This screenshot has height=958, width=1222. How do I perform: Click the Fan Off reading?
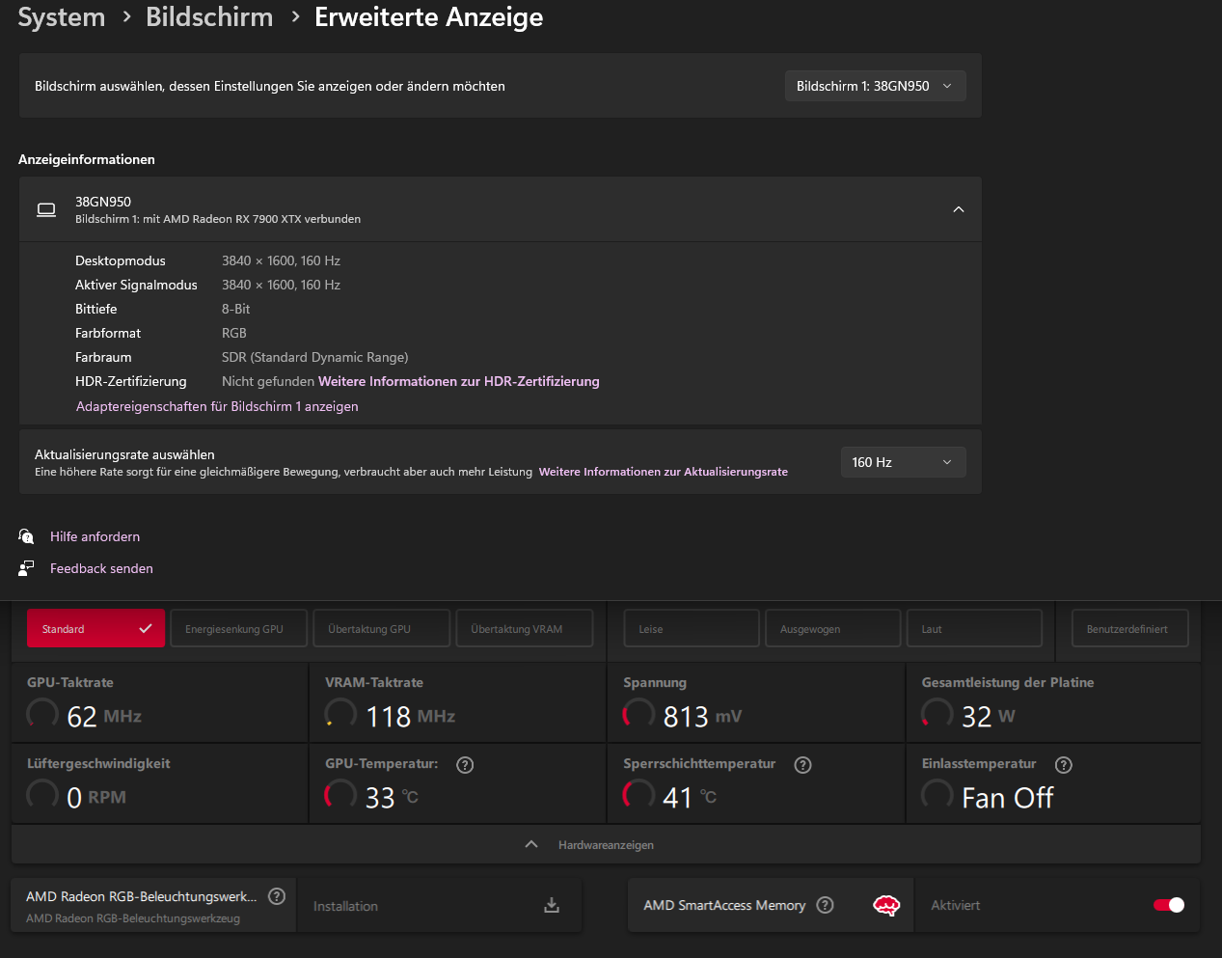(1008, 797)
